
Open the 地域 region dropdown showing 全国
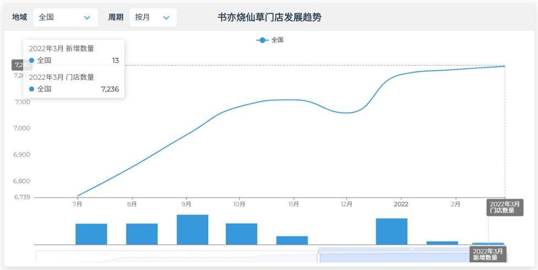click(64, 18)
